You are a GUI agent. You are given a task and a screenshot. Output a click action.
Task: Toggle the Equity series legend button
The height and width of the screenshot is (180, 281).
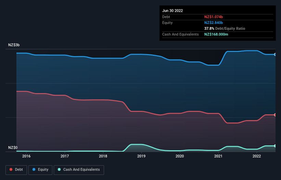pyautogui.click(x=40, y=170)
